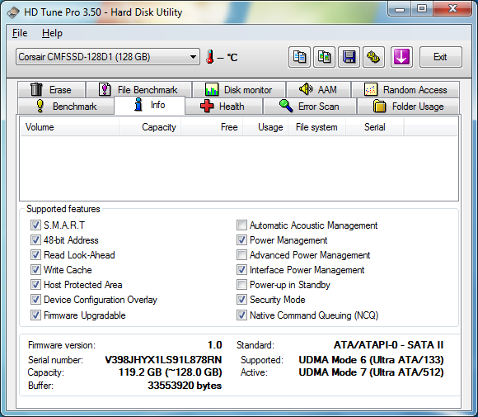Toggle the Write Cache checkbox
The image size is (478, 417).
click(35, 270)
